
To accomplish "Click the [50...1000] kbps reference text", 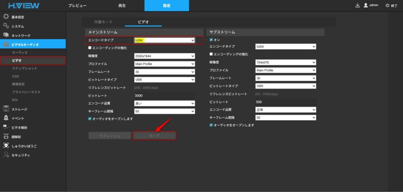I will [x=266, y=94].
